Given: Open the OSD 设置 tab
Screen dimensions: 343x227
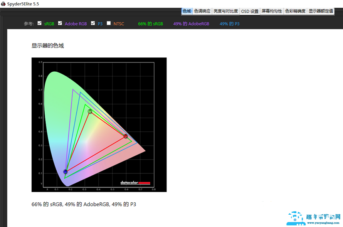Looking at the screenshot, I should (x=250, y=12).
